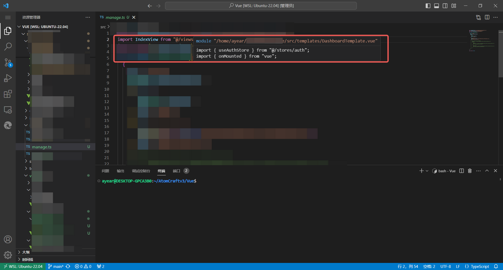Select manage.ts file in explorer tree
The image size is (503, 270).
pyautogui.click(x=56, y=147)
